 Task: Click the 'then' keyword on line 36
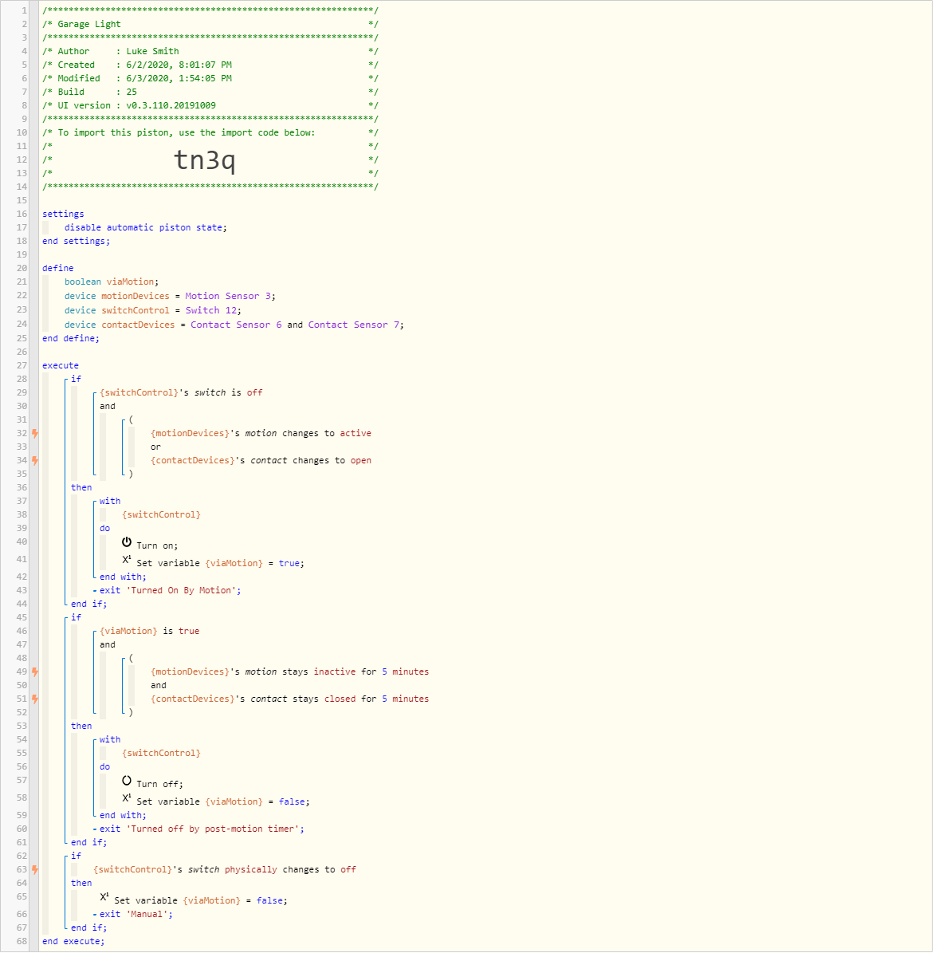81,488
